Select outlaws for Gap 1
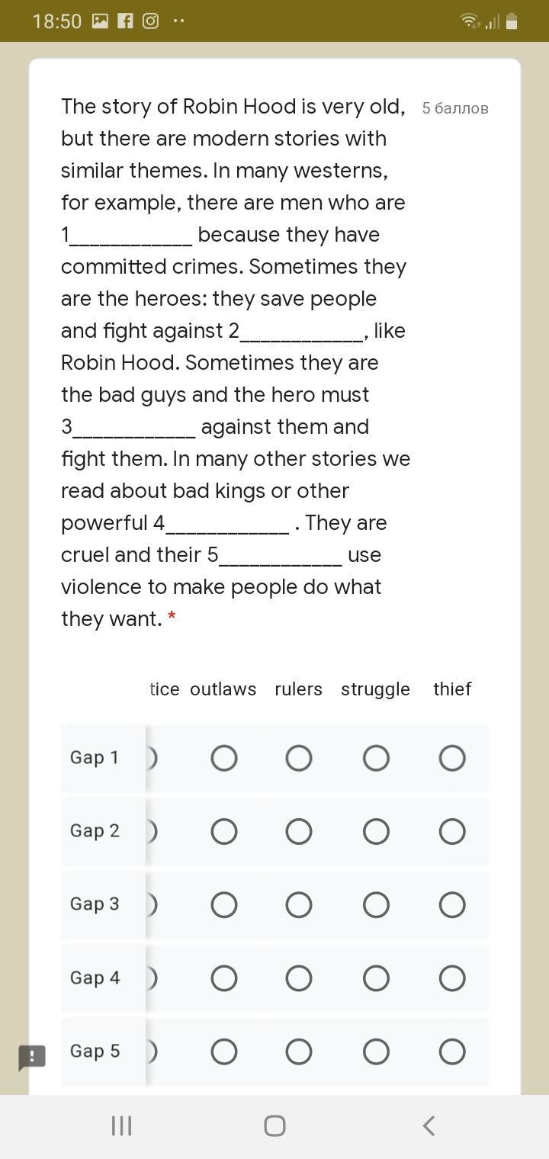 (223, 758)
